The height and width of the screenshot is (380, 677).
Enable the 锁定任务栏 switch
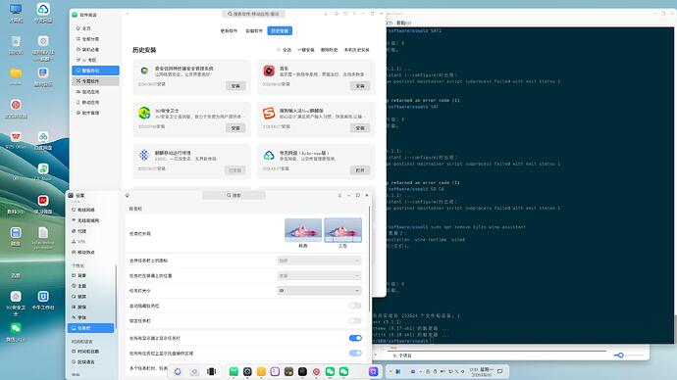[355, 321]
